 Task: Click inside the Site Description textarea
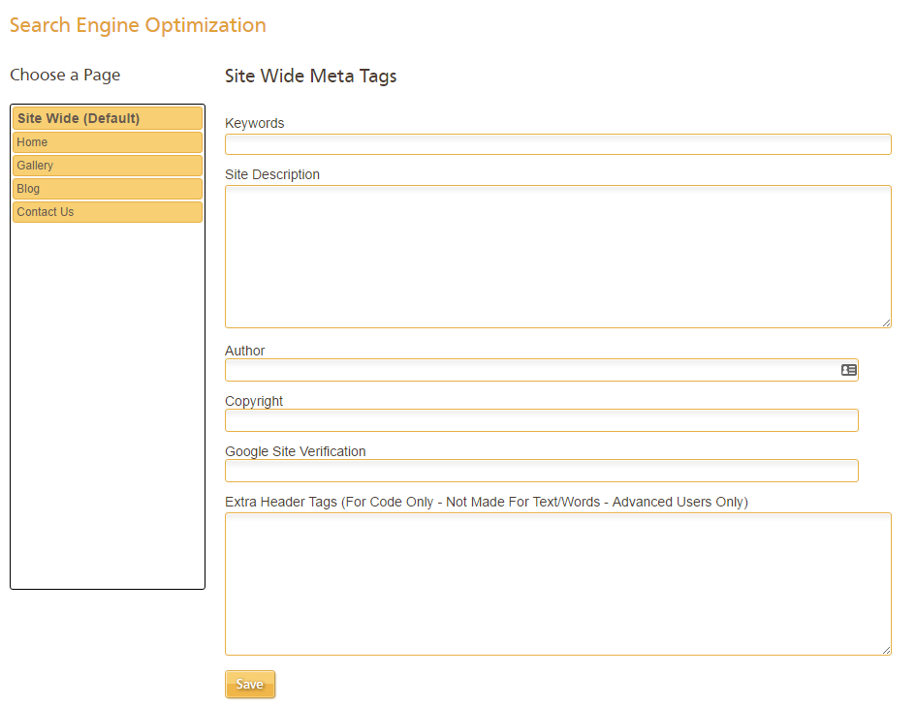[x=558, y=257]
